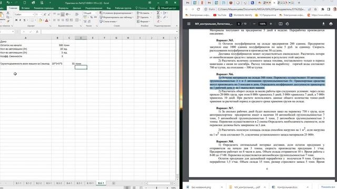The image size is (337, 189).
Task: Click the insert function fx button
Action: [37, 31]
